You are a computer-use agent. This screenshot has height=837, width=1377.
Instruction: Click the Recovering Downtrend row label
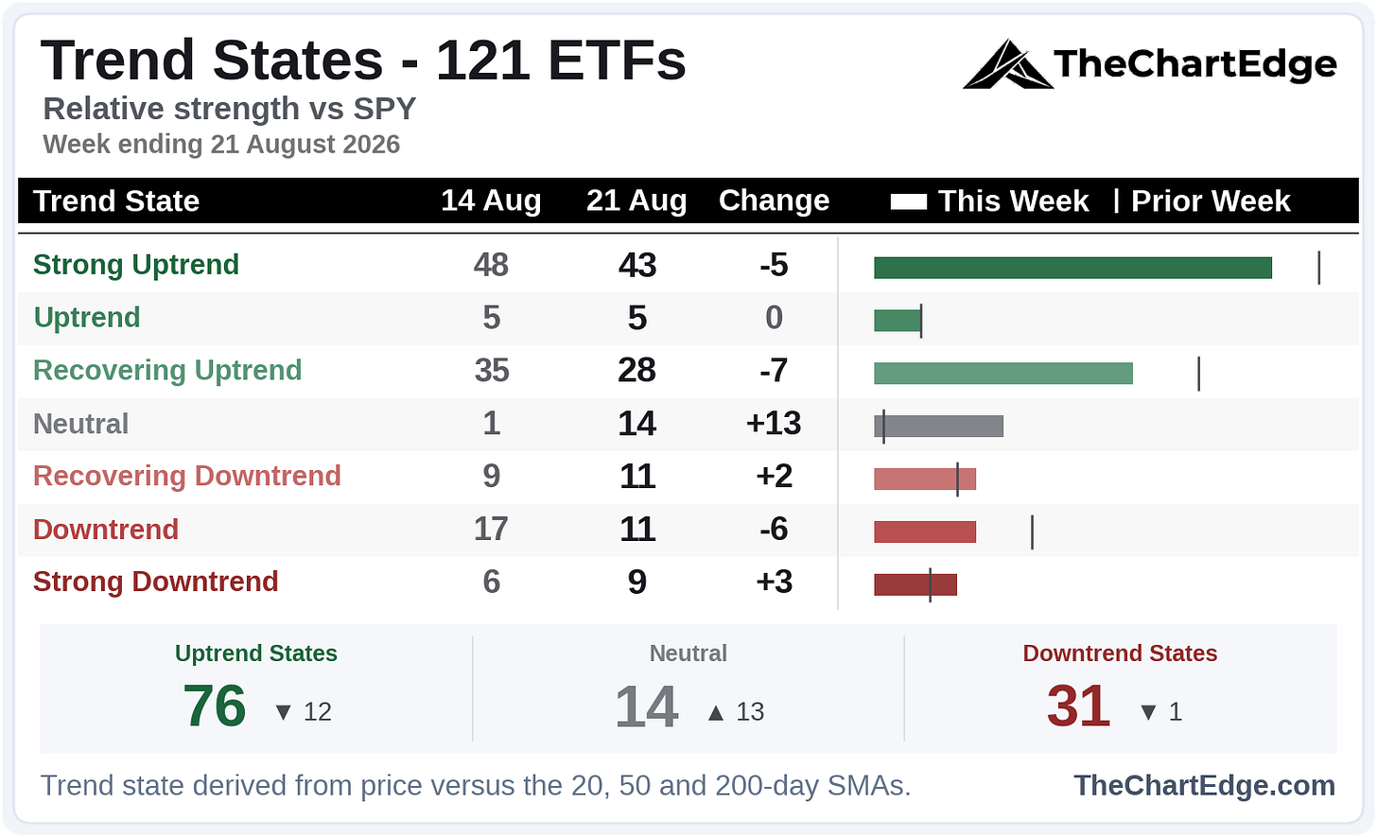pos(187,476)
